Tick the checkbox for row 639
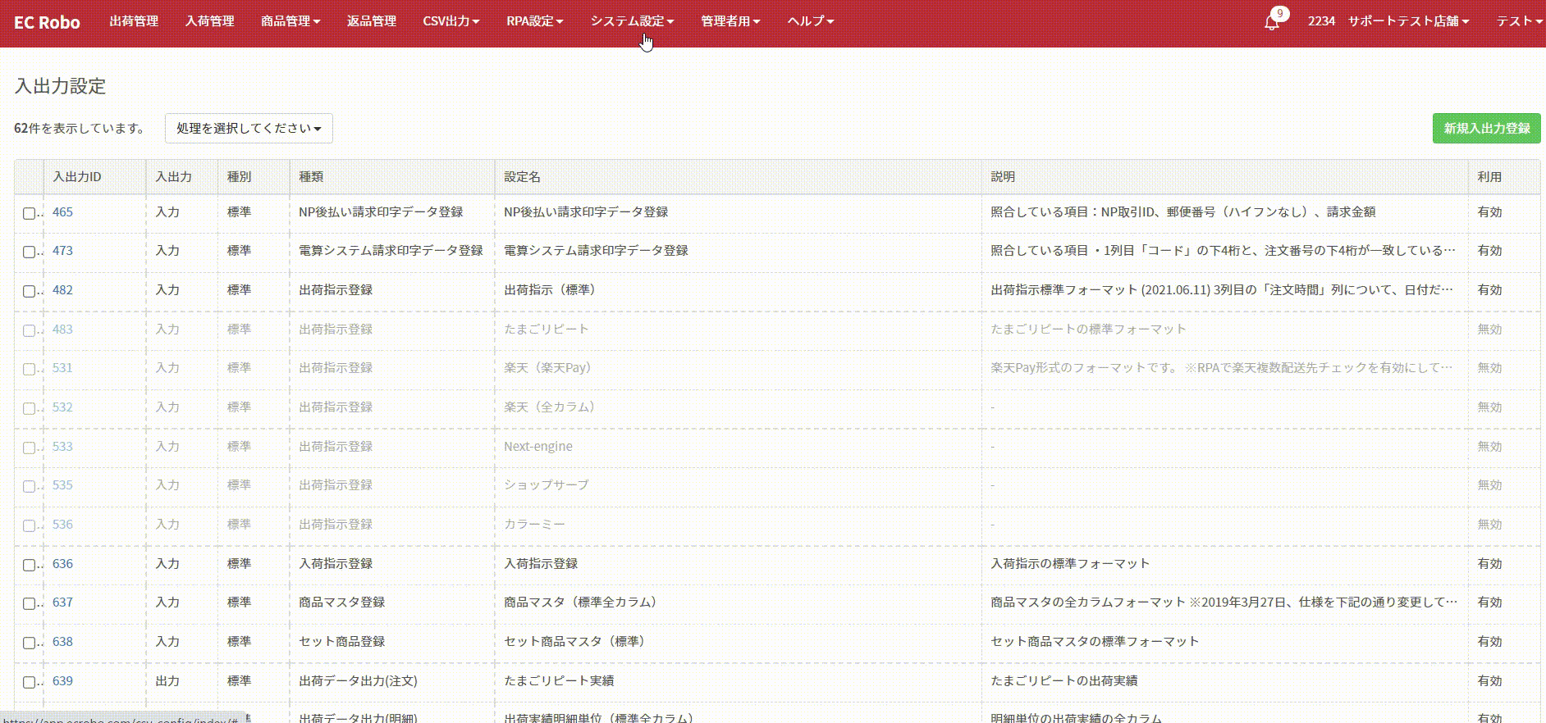1546x723 pixels. click(29, 682)
